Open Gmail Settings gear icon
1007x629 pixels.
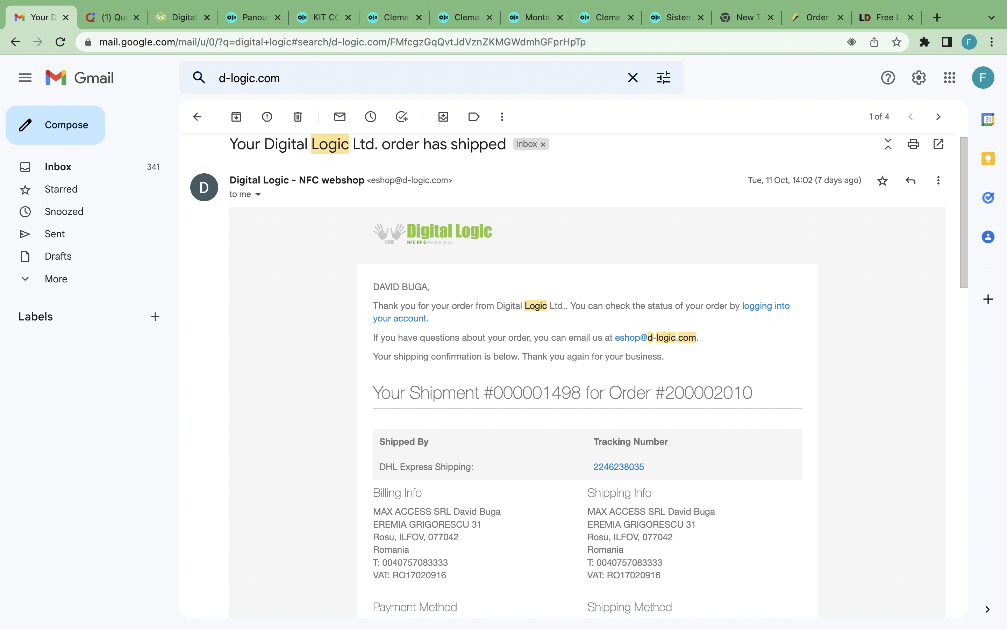tap(919, 78)
